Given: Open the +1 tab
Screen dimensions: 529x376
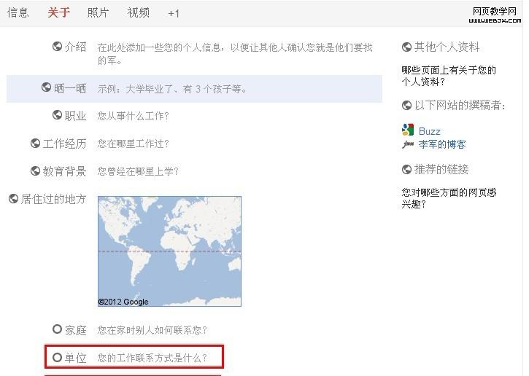Looking at the screenshot, I should 174,13.
